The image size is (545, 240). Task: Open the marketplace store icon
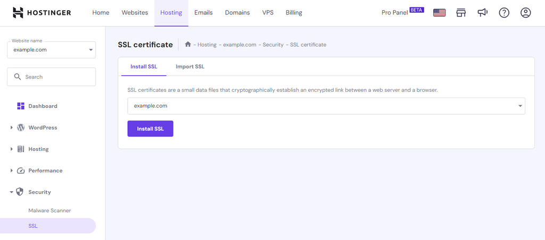coord(461,13)
